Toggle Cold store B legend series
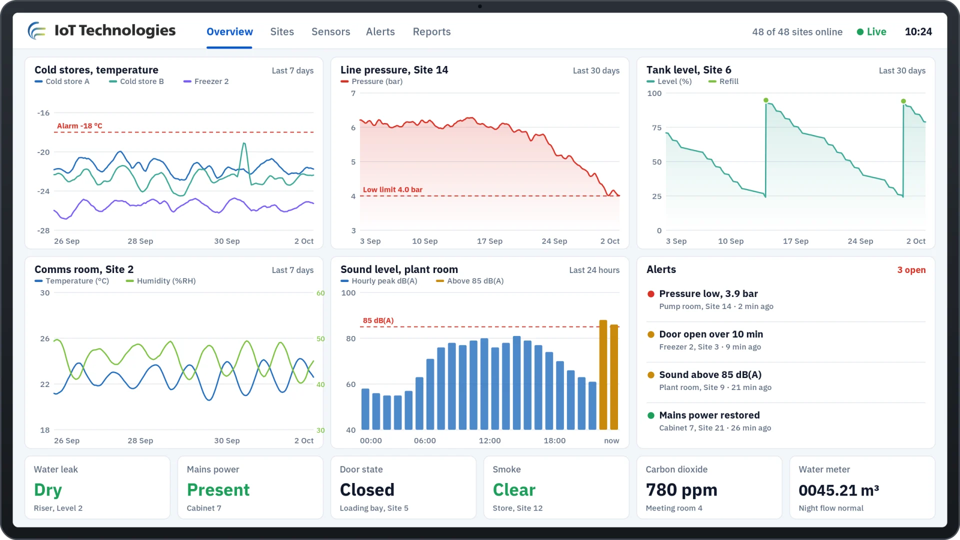 [x=136, y=81]
